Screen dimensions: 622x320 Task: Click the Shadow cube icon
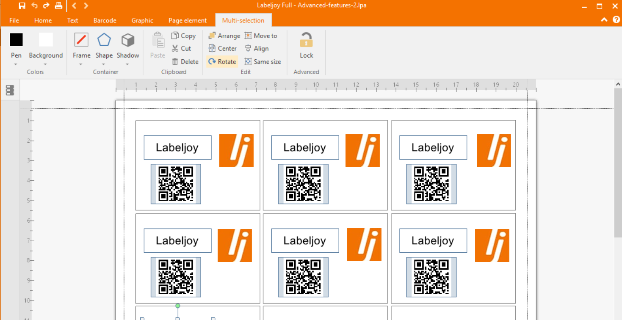[128, 40]
